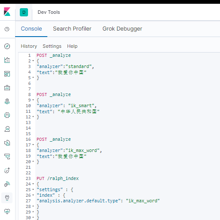Viewport: 220px width, 220px height.
Task: Collapse settings block at line 25
Action: coord(33,189)
